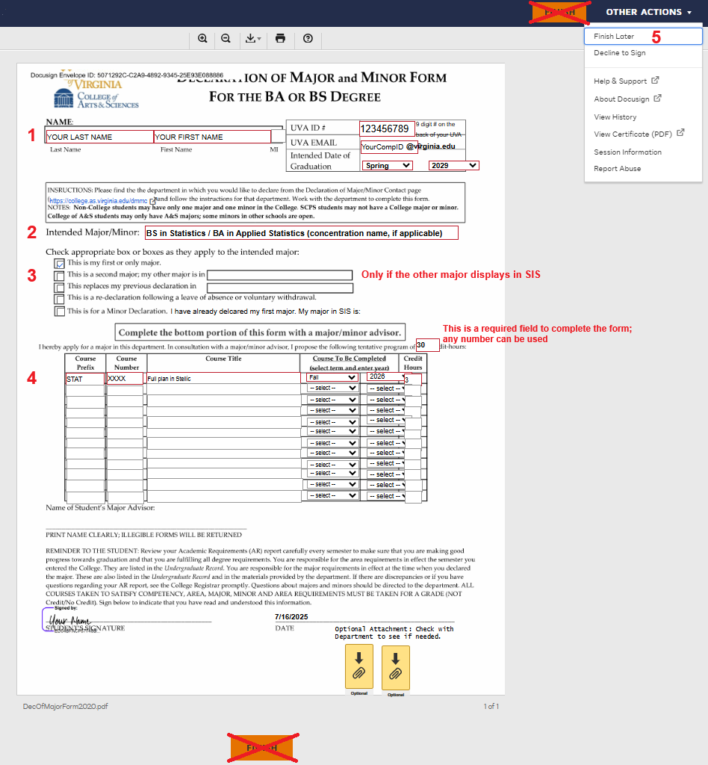Check the re-declaration following leave box
Viewport: 708px width, 765px height.
pyautogui.click(x=60, y=299)
